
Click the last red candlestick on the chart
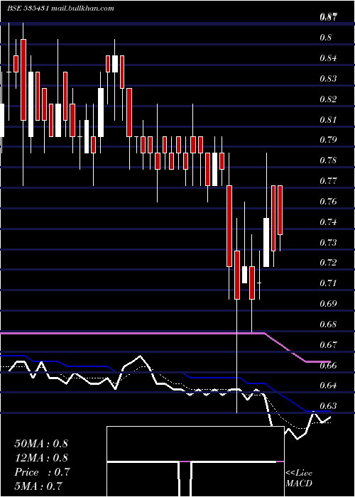[x=280, y=210]
